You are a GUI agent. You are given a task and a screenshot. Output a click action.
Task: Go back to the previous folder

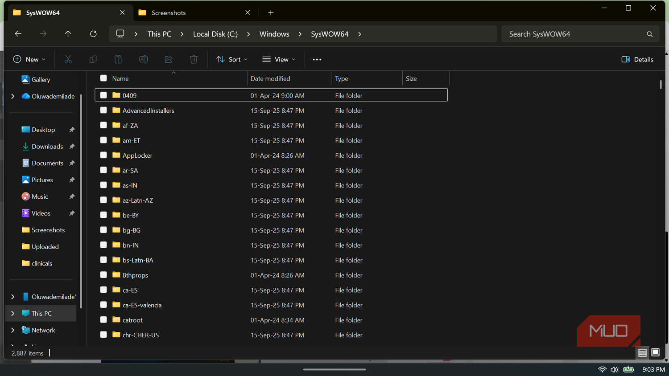[x=18, y=34]
